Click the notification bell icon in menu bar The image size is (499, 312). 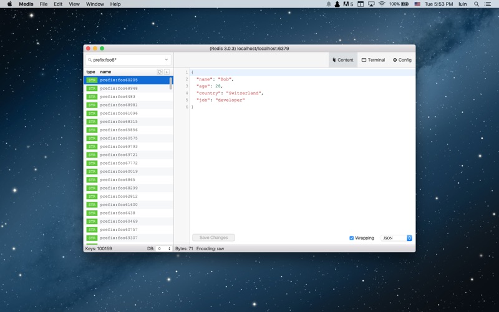click(329, 4)
